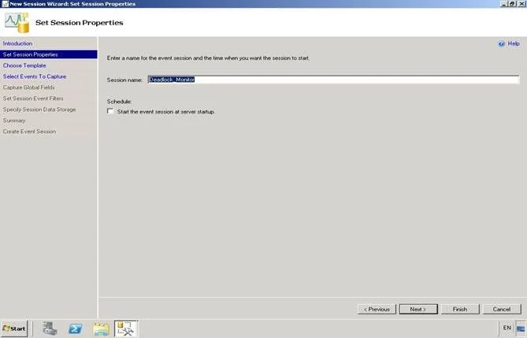Cancel the New Session Wizard
This screenshot has width=527, height=338.
point(502,309)
